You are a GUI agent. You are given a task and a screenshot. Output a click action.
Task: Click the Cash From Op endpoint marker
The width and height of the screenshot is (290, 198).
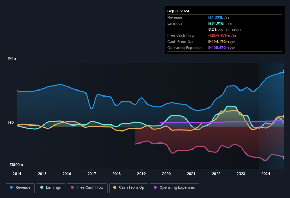(x=284, y=116)
